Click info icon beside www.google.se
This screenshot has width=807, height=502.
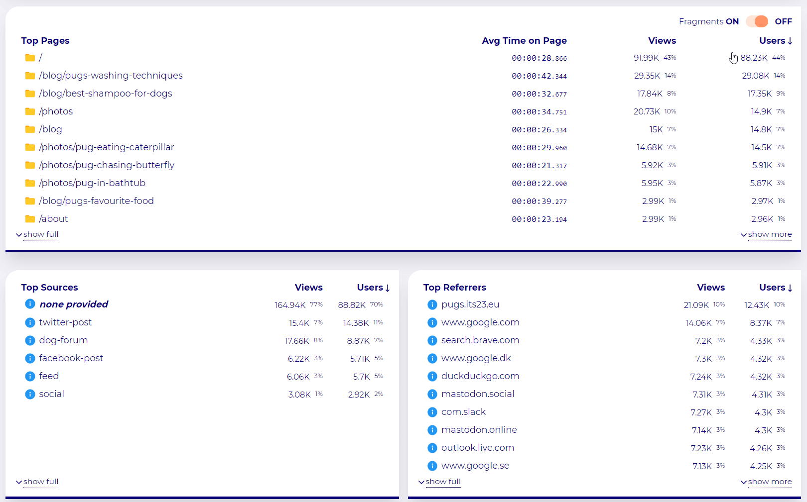pos(432,466)
